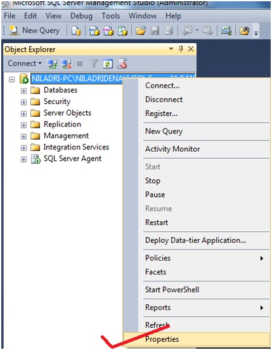Expand the Management folder
Image resolution: width=272 pixels, height=350 pixels.
click(x=23, y=137)
